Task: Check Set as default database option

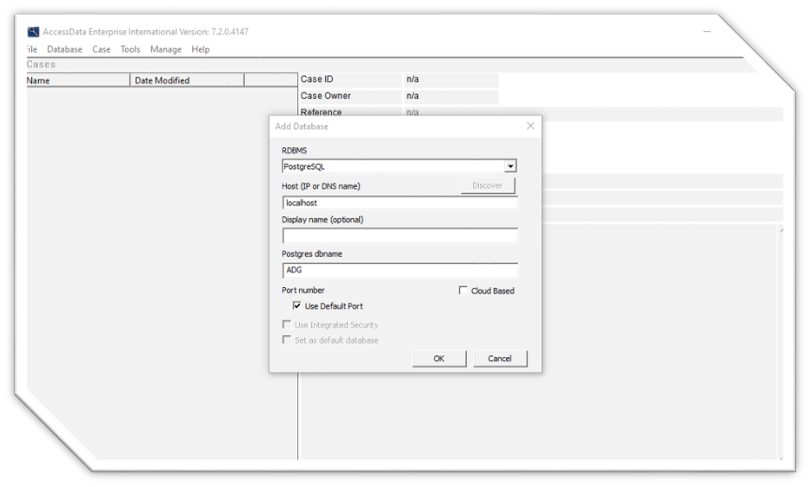Action: pos(287,340)
